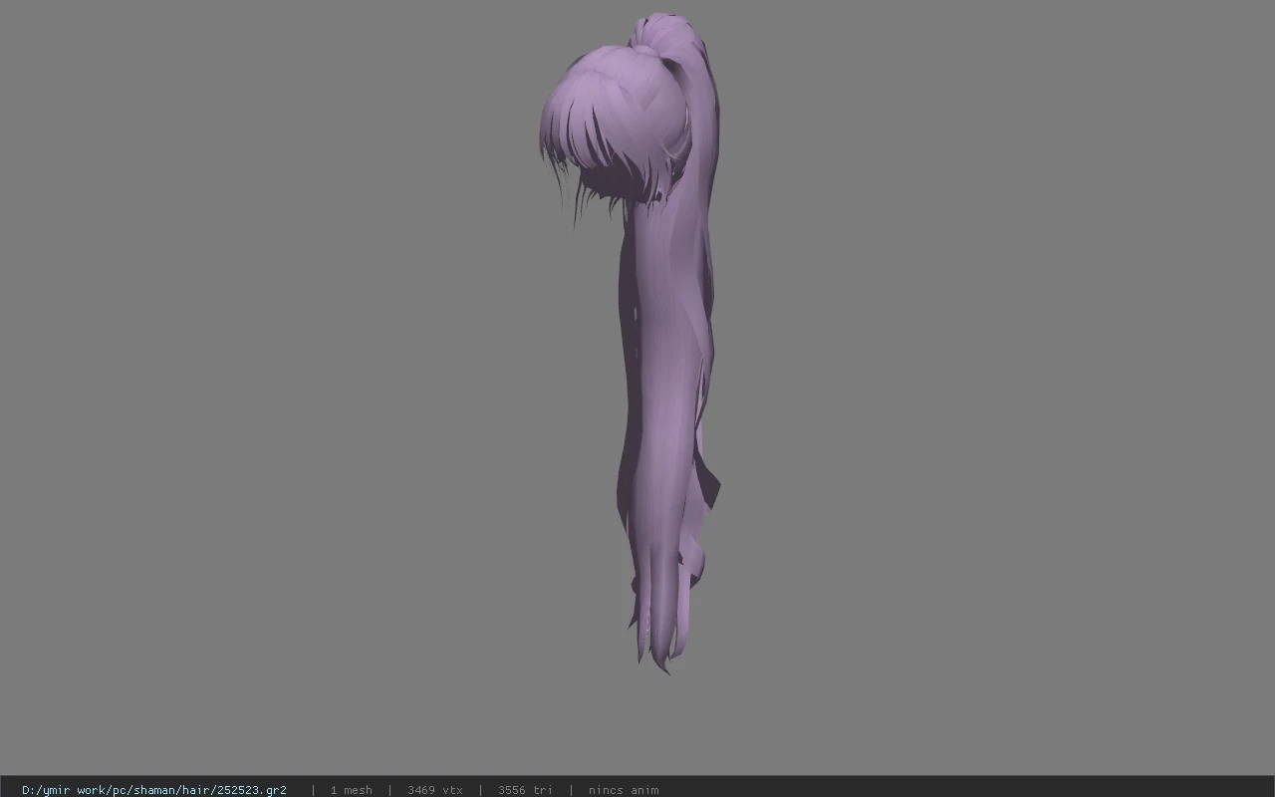Click the '3469 vtx' vertex count
Image resolution: width=1275 pixels, height=797 pixels.
click(434, 790)
